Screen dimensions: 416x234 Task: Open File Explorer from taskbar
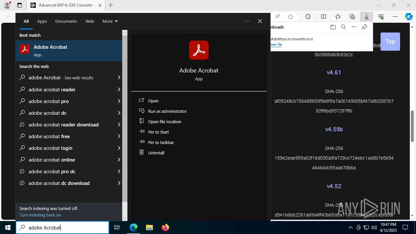click(x=149, y=227)
